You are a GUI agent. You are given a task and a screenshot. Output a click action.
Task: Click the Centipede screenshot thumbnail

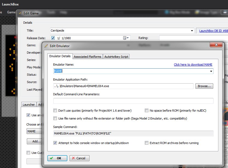11,65
